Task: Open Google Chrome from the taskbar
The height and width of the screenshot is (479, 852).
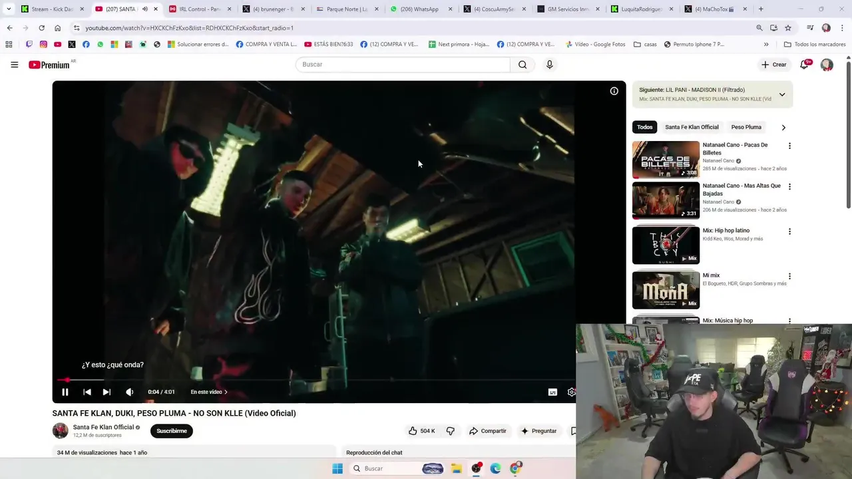Action: (x=515, y=468)
